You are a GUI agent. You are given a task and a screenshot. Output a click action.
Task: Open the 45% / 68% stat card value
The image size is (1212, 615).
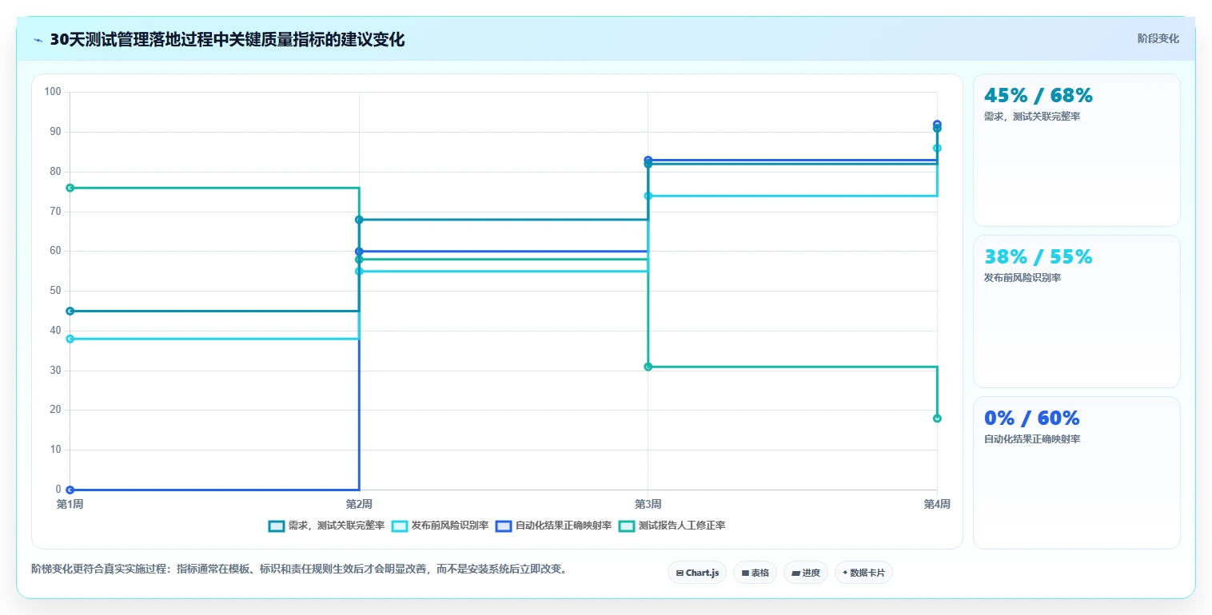click(1038, 95)
